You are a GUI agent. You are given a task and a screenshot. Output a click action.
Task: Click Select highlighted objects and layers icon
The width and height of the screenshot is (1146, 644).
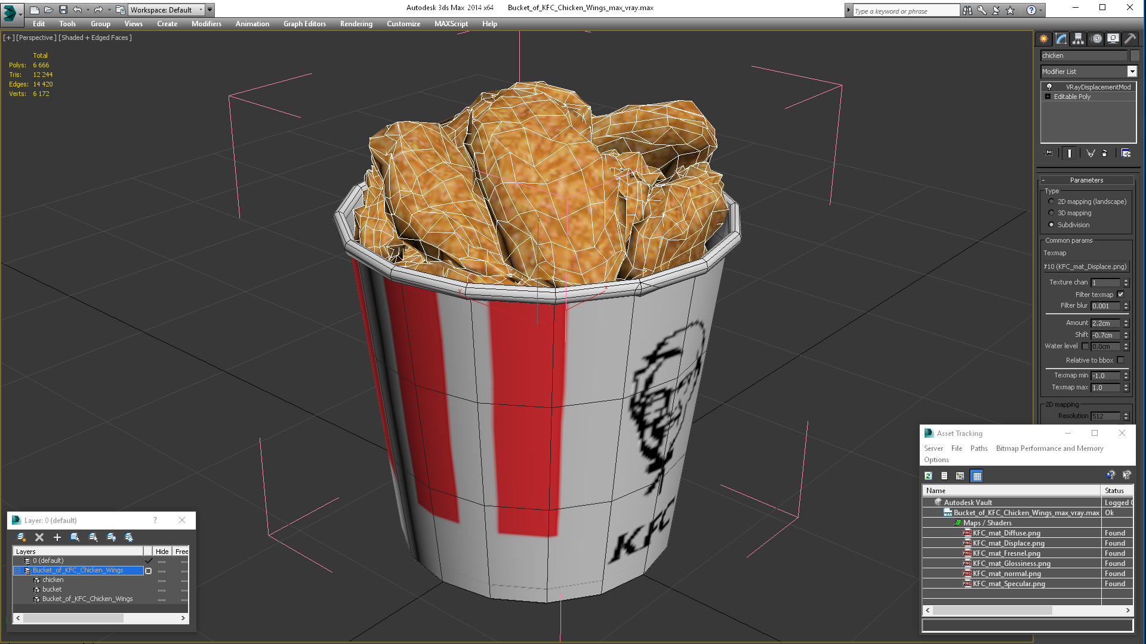click(75, 537)
